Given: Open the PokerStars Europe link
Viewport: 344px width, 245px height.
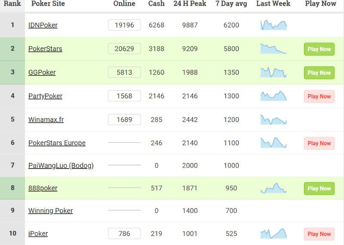Looking at the screenshot, I should [x=57, y=143].
